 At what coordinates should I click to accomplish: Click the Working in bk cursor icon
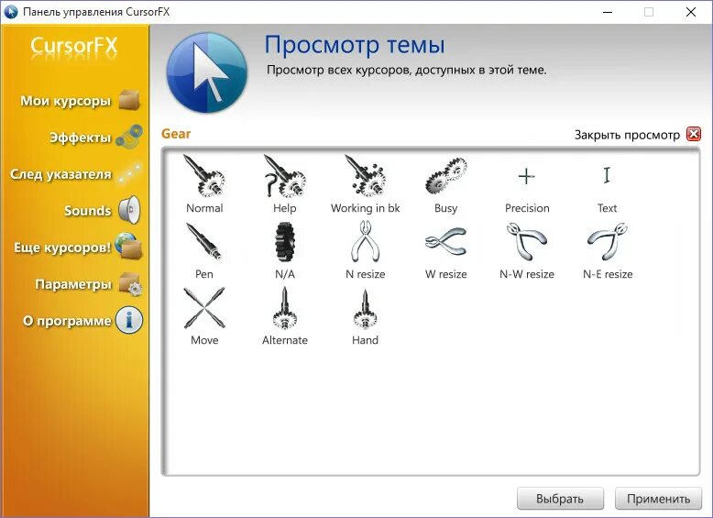[365, 176]
